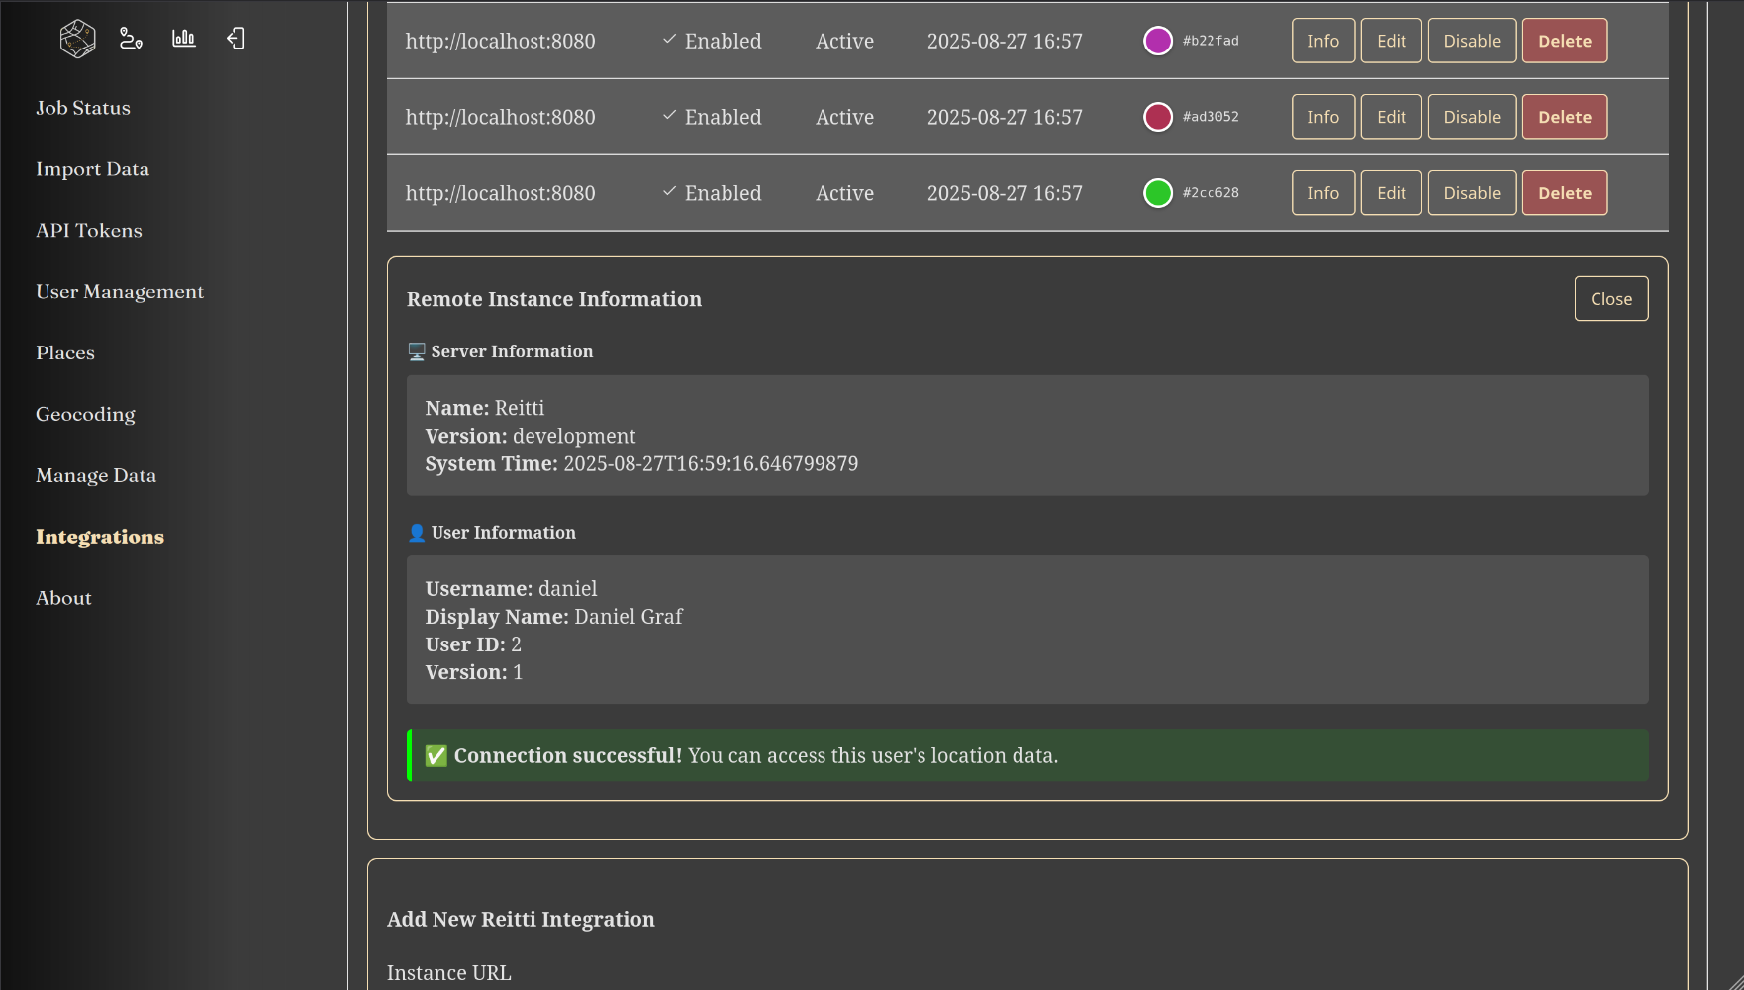
Task: Open the About page
Action: click(x=63, y=598)
